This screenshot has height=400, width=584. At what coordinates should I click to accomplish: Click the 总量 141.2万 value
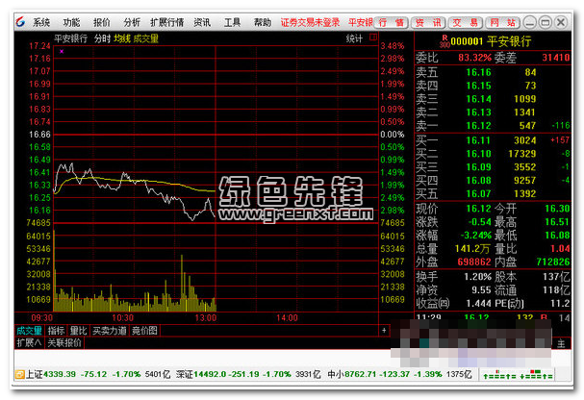[472, 249]
